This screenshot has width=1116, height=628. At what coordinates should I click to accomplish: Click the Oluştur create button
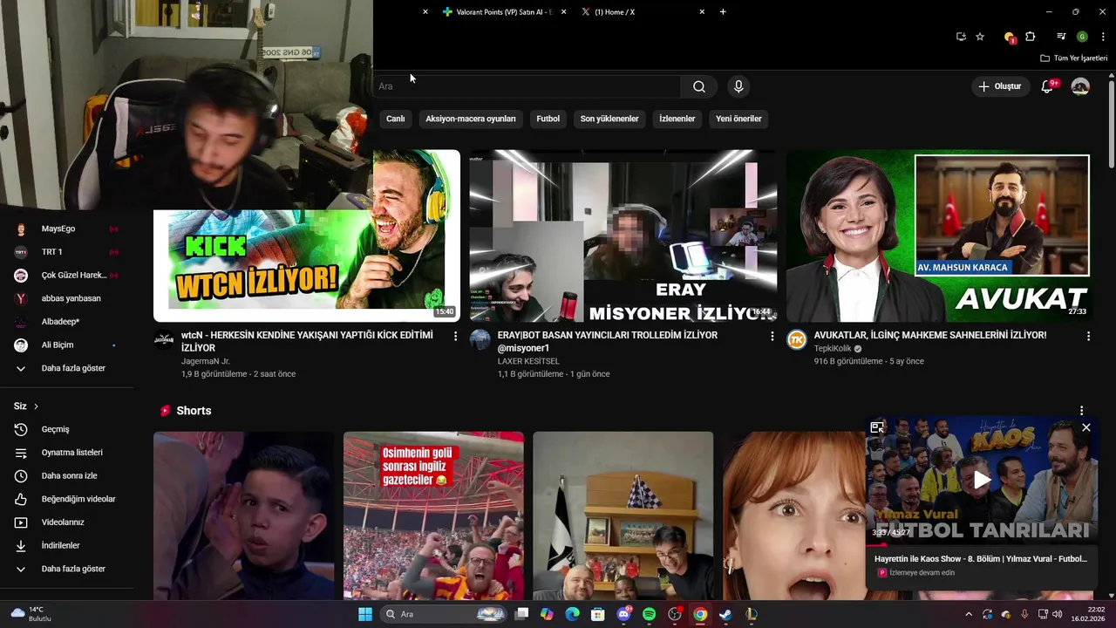(x=999, y=86)
